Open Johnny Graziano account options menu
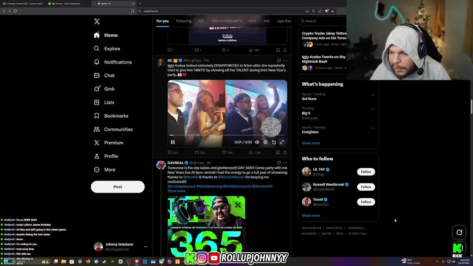Screen dimensions: 473x266 146,246
